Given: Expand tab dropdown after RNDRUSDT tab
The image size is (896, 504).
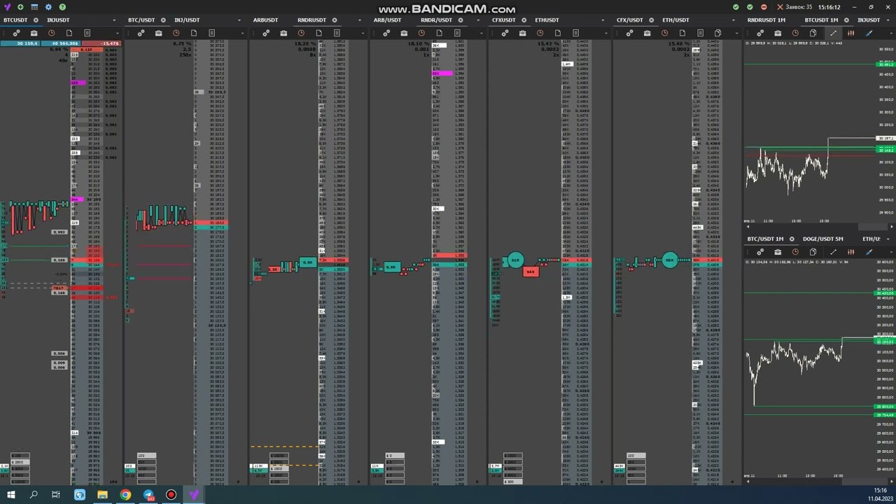Looking at the screenshot, I should 360,20.
